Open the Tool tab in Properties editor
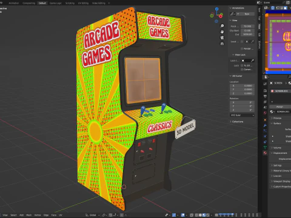The width and height of the screenshot is (291, 218). pyautogui.click(x=265, y=84)
